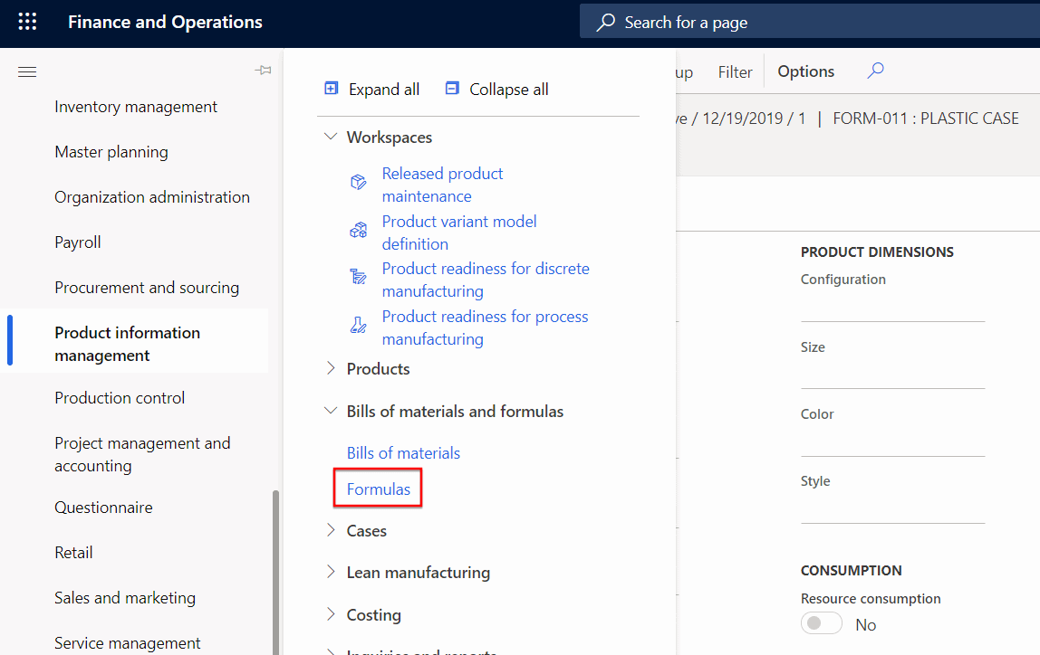Open the Service management module
The height and width of the screenshot is (655, 1040).
point(128,643)
